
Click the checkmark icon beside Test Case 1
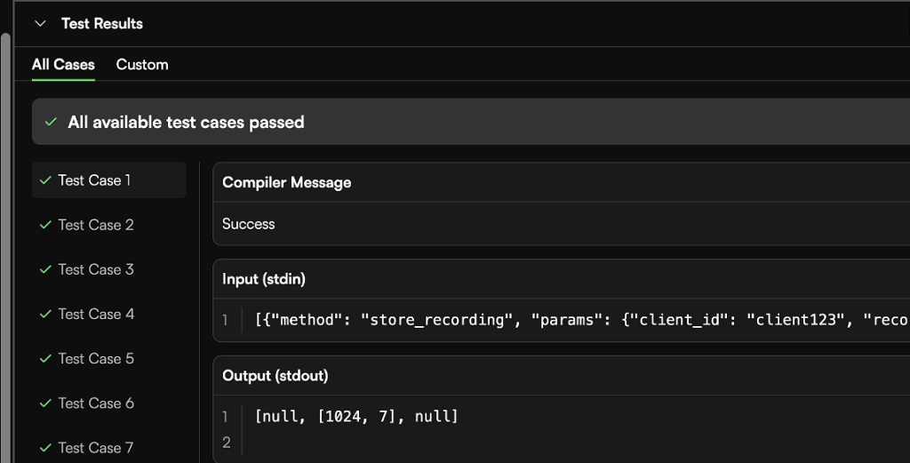click(x=45, y=180)
